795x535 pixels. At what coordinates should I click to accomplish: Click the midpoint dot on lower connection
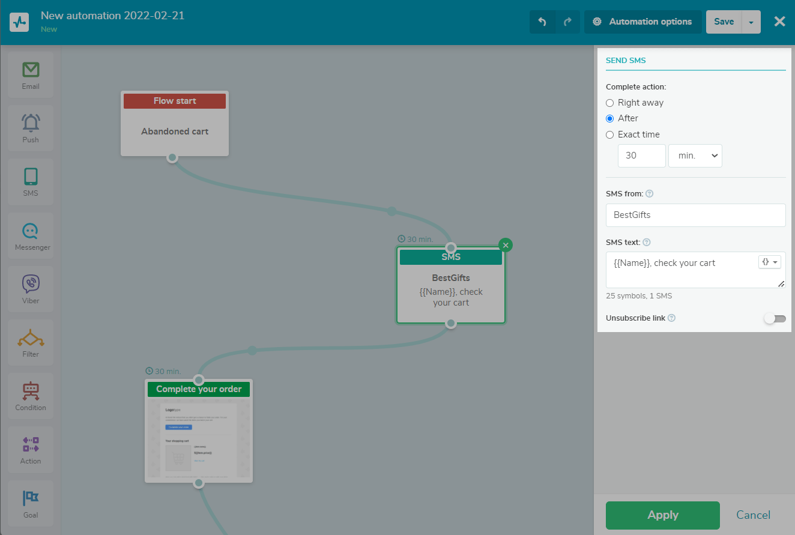click(253, 350)
